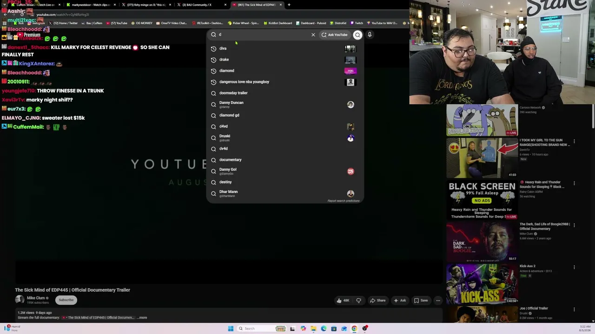Like the video with thumbs up
This screenshot has height=334, width=595.
pos(343,301)
